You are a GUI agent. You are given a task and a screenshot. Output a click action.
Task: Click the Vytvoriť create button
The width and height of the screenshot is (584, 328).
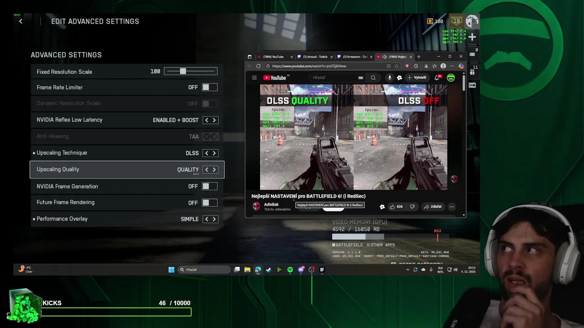417,78
